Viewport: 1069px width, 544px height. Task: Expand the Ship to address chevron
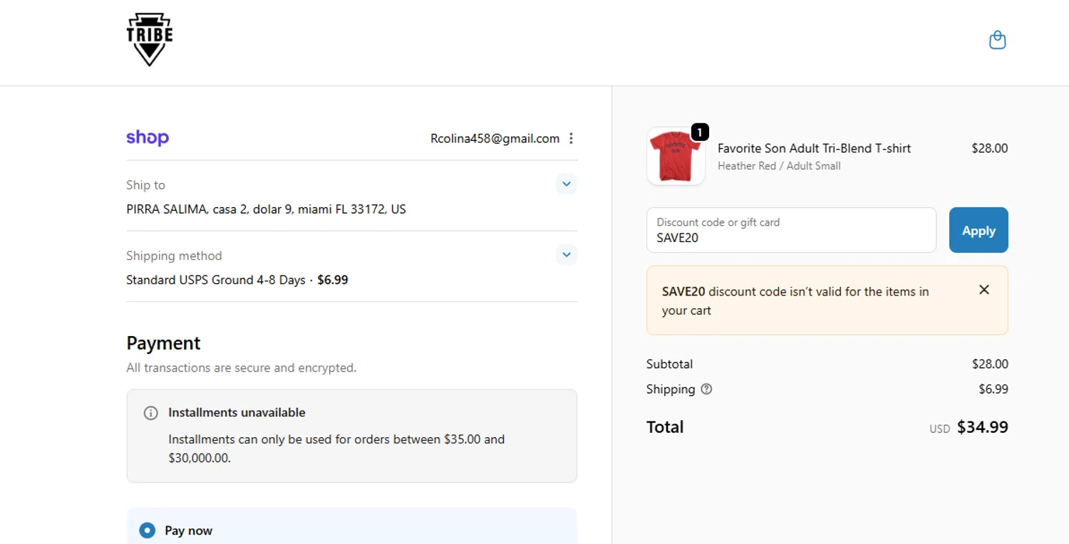[567, 184]
